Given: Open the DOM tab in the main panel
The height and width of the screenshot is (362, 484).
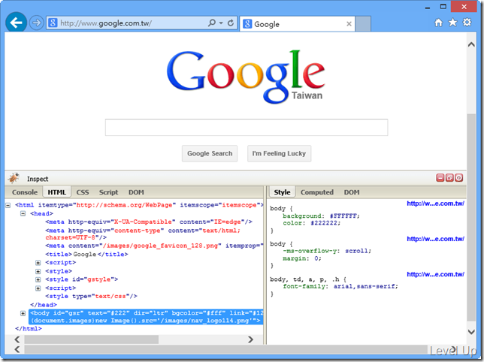Looking at the screenshot, I should tap(136, 192).
